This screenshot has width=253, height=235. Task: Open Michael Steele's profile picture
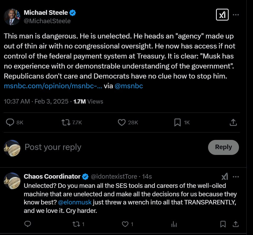pyautogui.click(x=12, y=17)
